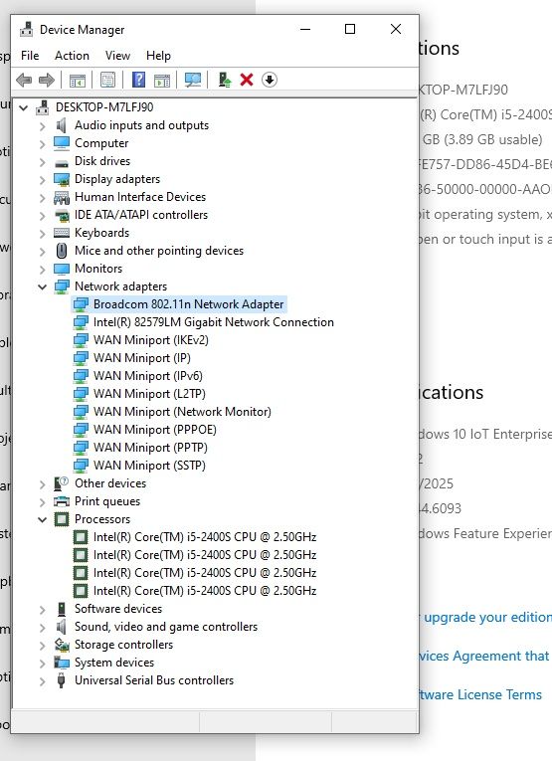Click the Mice and other pointing devices icon
Screen dimensions: 552x761
(62, 251)
